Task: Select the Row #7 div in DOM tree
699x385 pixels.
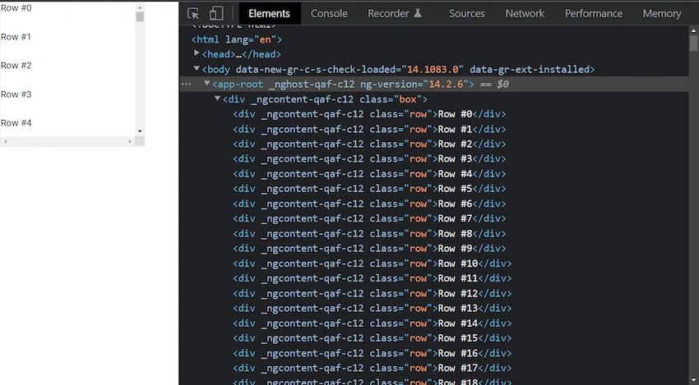Action: click(369, 218)
